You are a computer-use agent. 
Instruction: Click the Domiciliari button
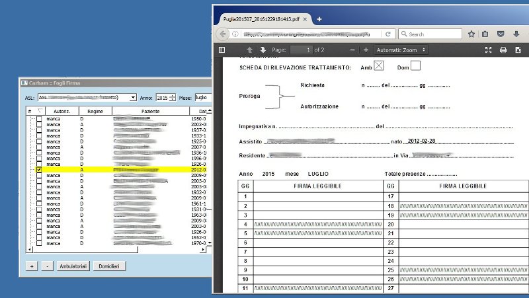109,266
